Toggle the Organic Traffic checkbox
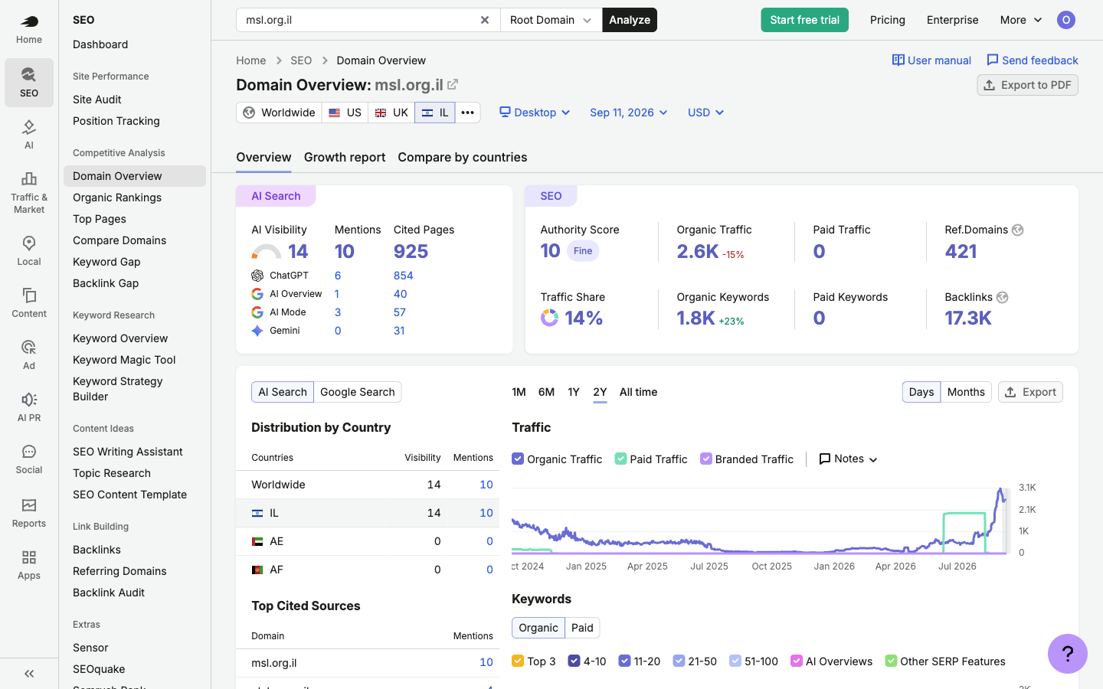 (x=518, y=459)
